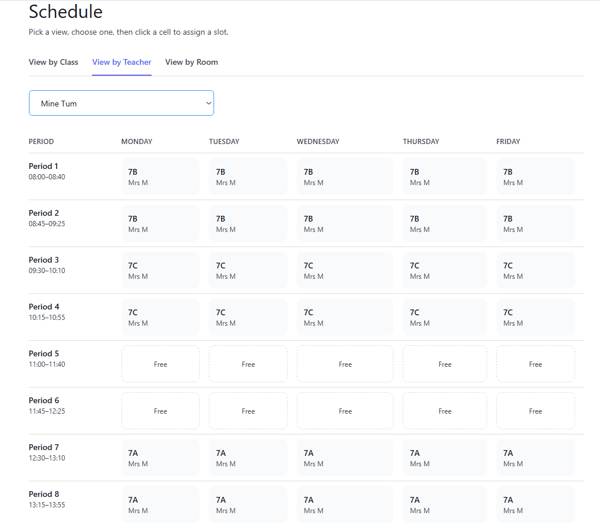Click Free cell Wednesday Period 5
600x527 pixels.
click(x=345, y=364)
